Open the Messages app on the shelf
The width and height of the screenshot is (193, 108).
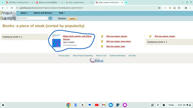click(x=90, y=105)
